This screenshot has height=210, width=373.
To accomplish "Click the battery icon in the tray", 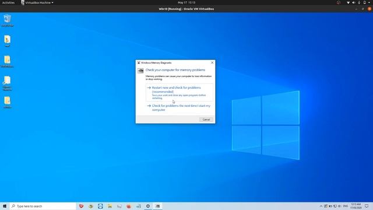I will 330,206.
